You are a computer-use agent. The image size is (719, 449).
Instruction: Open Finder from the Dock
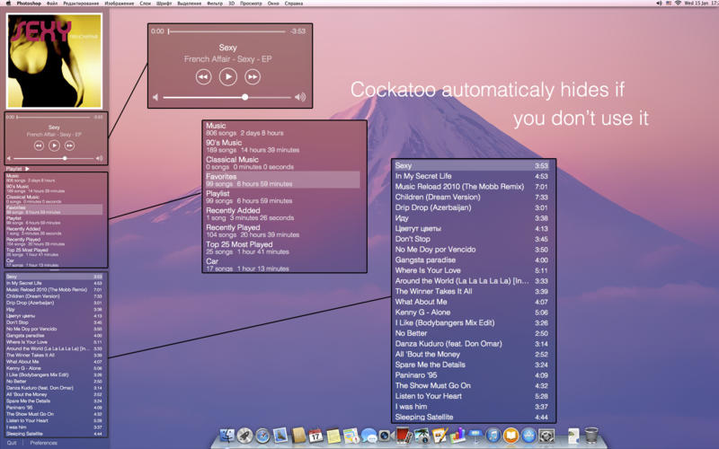pos(227,436)
